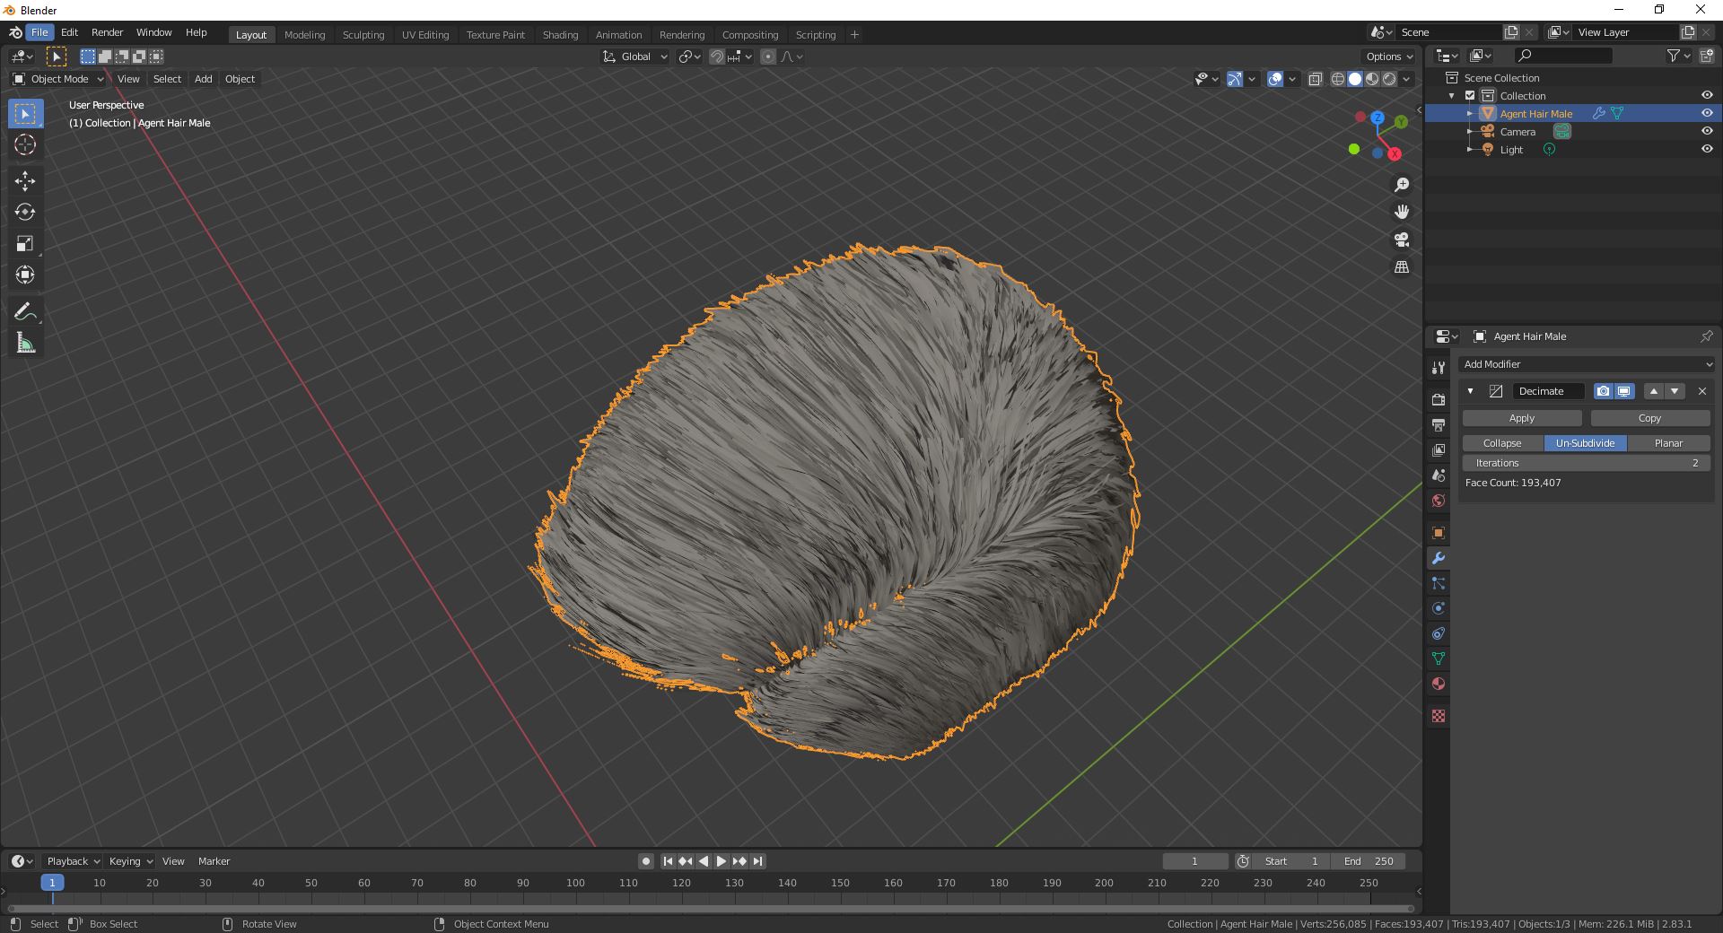The image size is (1723, 933).
Task: Open the View Layer properties tab
Action: (x=1439, y=449)
